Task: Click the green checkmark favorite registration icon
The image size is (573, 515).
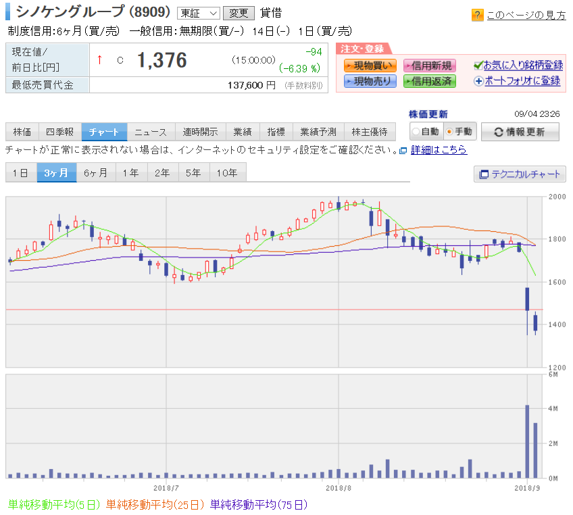Action: coord(478,66)
